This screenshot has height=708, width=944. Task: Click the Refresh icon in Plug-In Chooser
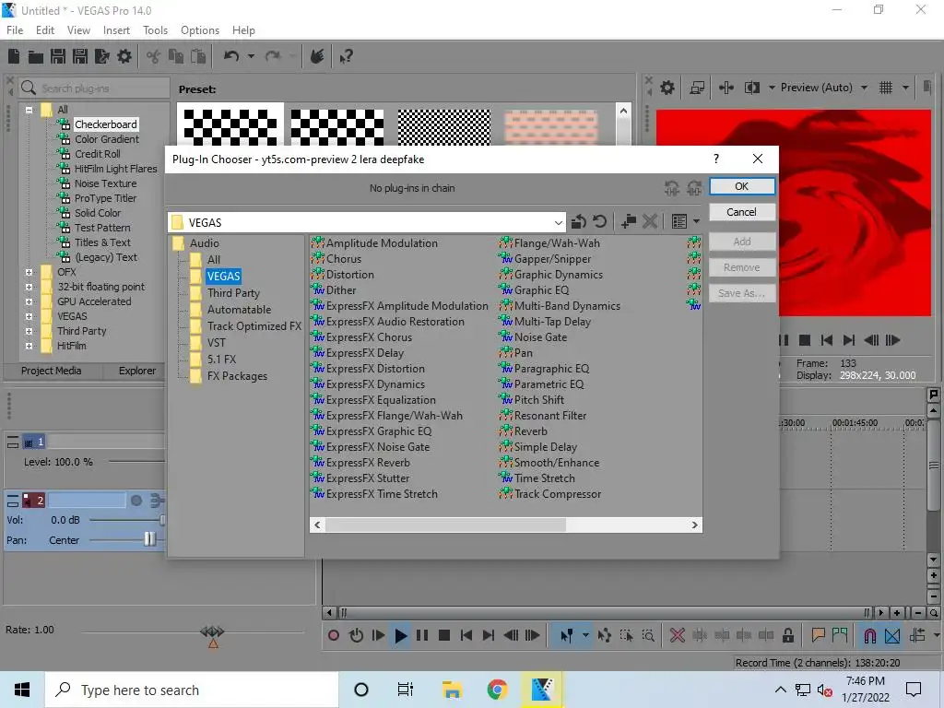tap(599, 221)
